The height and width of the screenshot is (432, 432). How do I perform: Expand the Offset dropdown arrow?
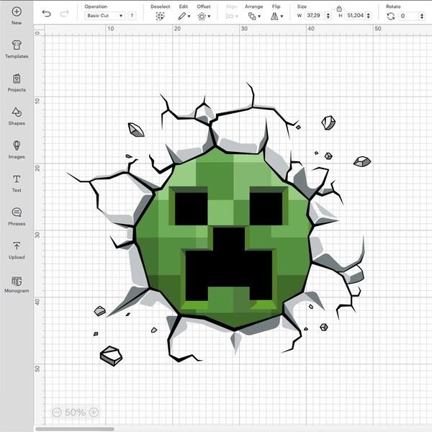pos(209,17)
